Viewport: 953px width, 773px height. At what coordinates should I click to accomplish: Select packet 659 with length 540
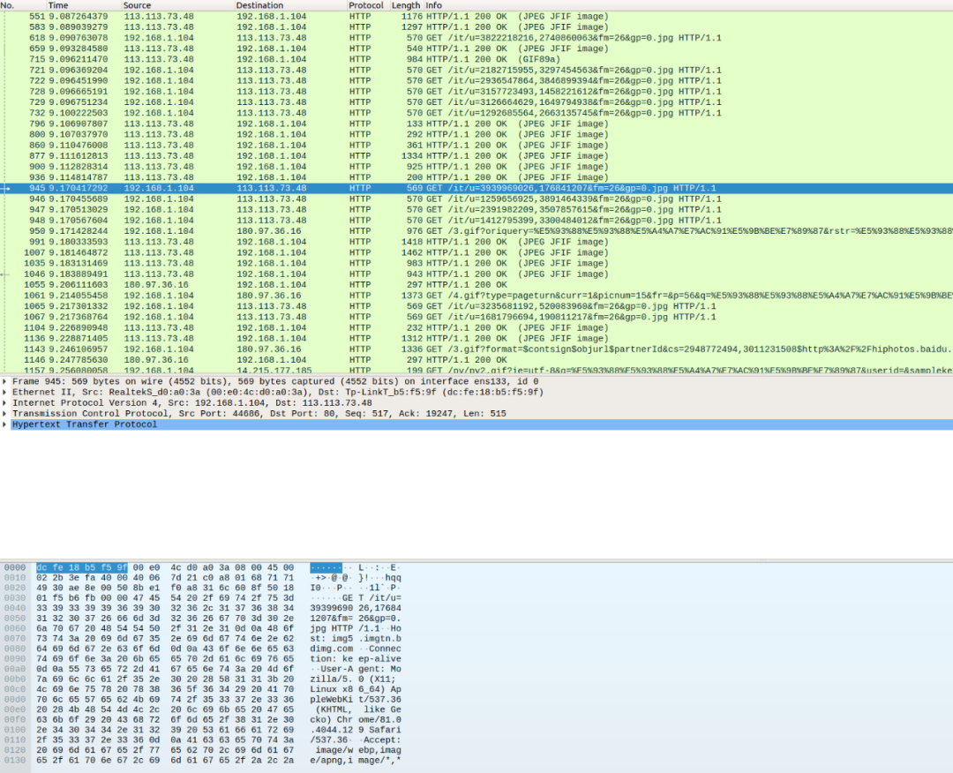476,49
